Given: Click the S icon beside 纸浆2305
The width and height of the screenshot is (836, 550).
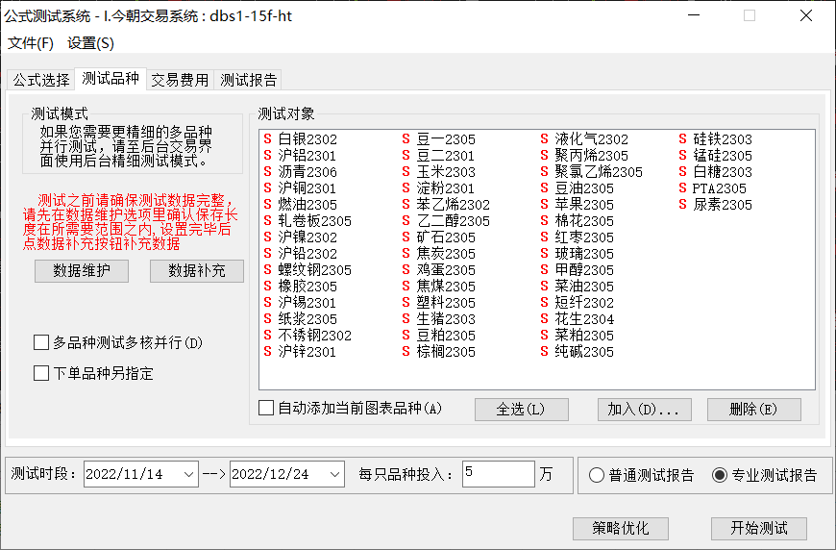Looking at the screenshot, I should click(x=268, y=319).
